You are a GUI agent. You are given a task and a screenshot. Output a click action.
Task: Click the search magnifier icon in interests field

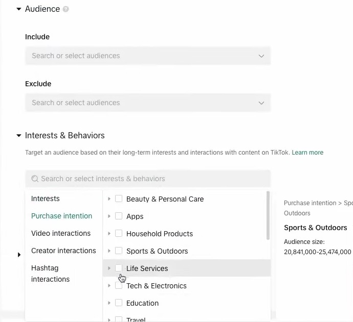pos(35,179)
